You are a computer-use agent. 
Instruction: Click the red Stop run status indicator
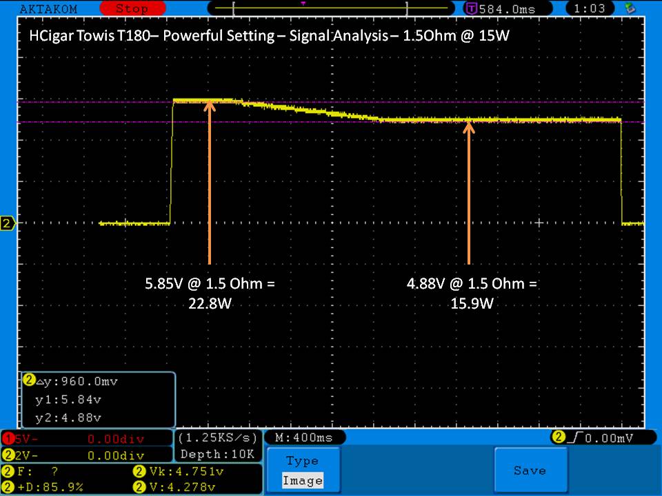point(132,8)
